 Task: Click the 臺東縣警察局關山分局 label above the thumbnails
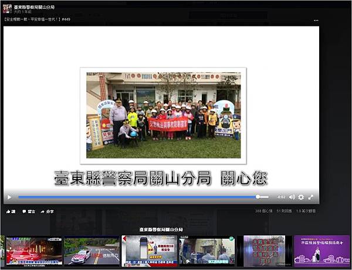[x=161, y=230]
